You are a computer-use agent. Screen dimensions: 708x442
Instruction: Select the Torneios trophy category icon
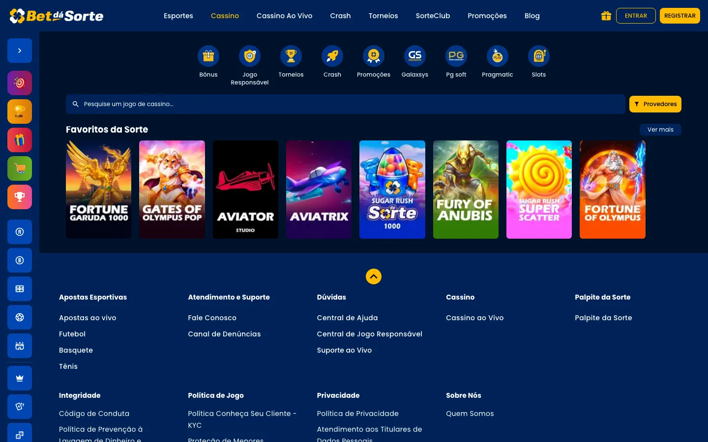click(291, 56)
